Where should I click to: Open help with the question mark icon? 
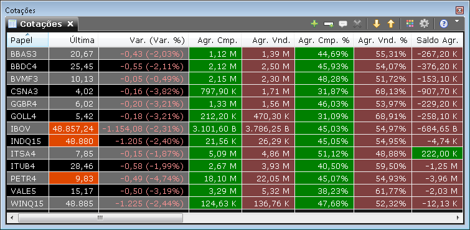click(x=444, y=24)
